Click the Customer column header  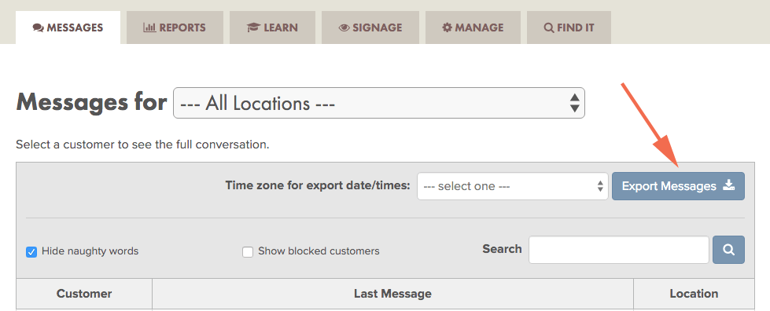click(x=84, y=294)
